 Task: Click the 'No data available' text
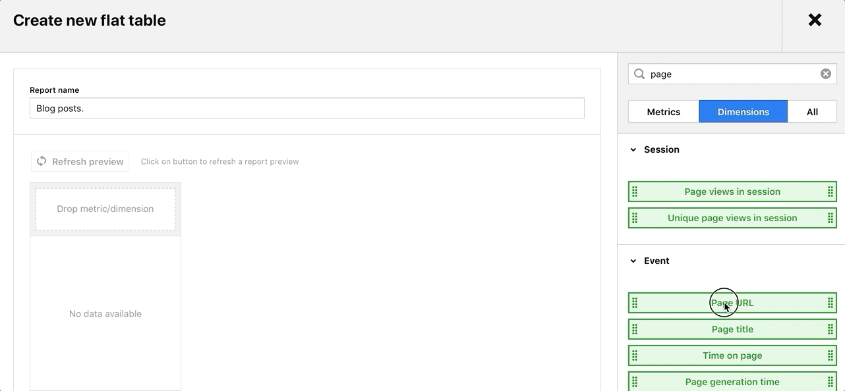pos(105,314)
